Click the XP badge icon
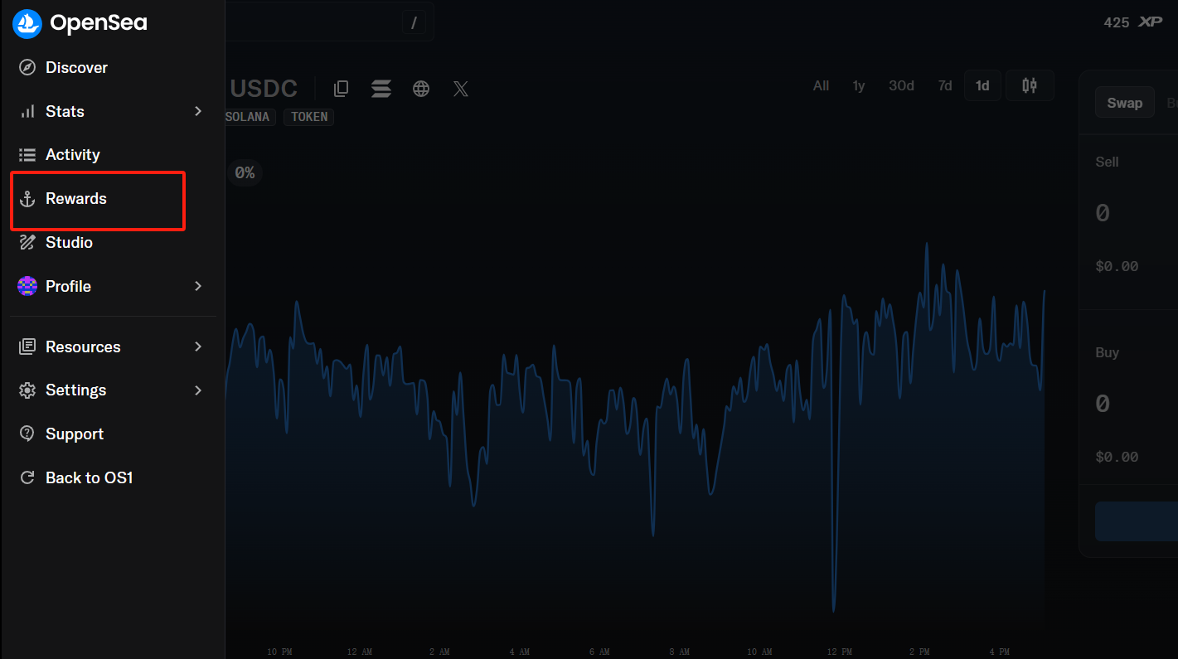 pos(1150,22)
